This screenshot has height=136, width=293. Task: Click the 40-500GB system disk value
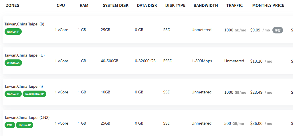point(109,61)
